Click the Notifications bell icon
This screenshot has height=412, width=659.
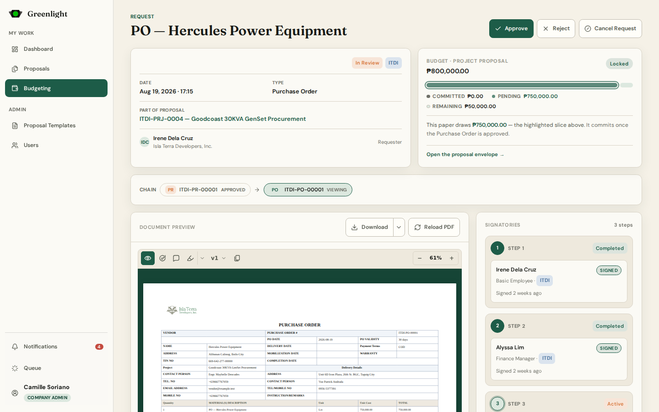click(15, 347)
